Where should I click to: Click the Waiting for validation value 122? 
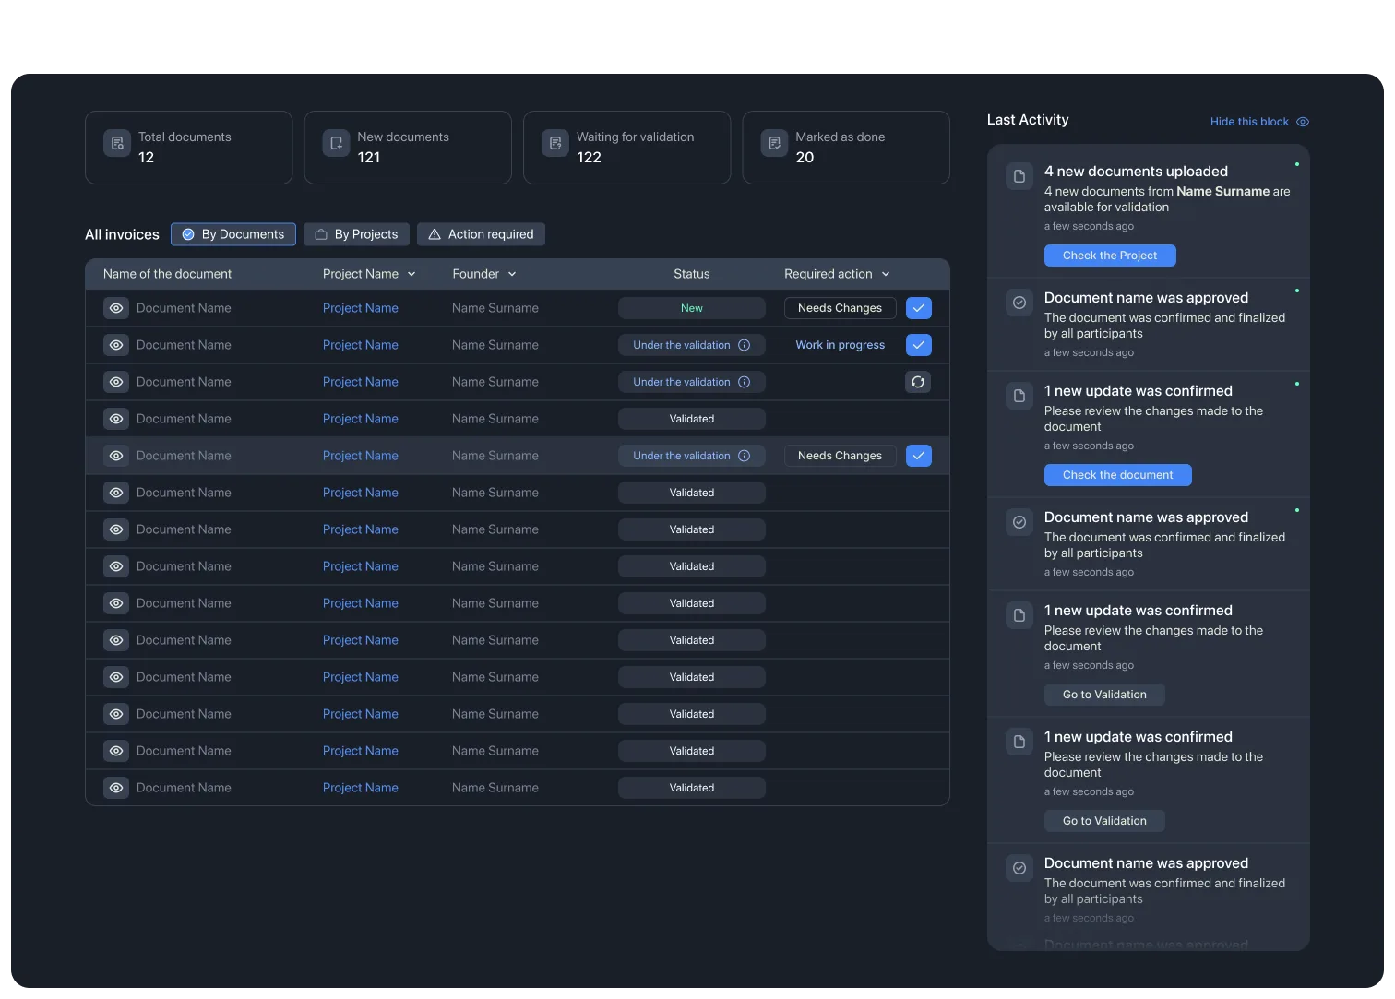click(589, 158)
